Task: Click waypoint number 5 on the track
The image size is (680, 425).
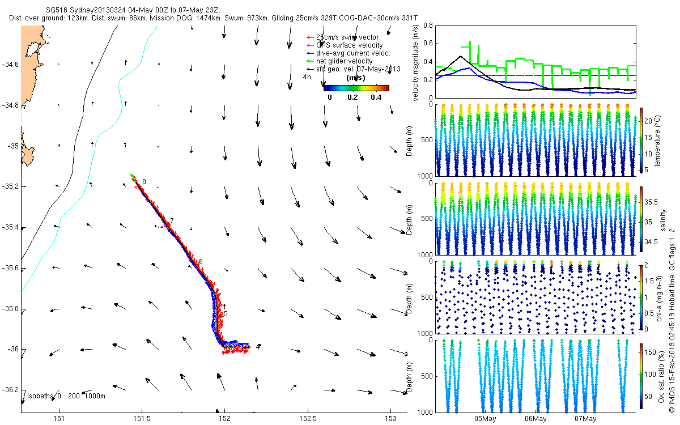Action: [226, 313]
